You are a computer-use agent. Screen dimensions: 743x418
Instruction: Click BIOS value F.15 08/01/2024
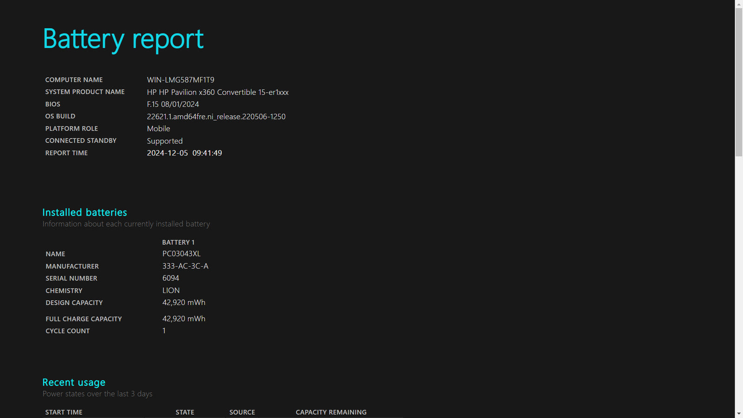[x=173, y=104]
